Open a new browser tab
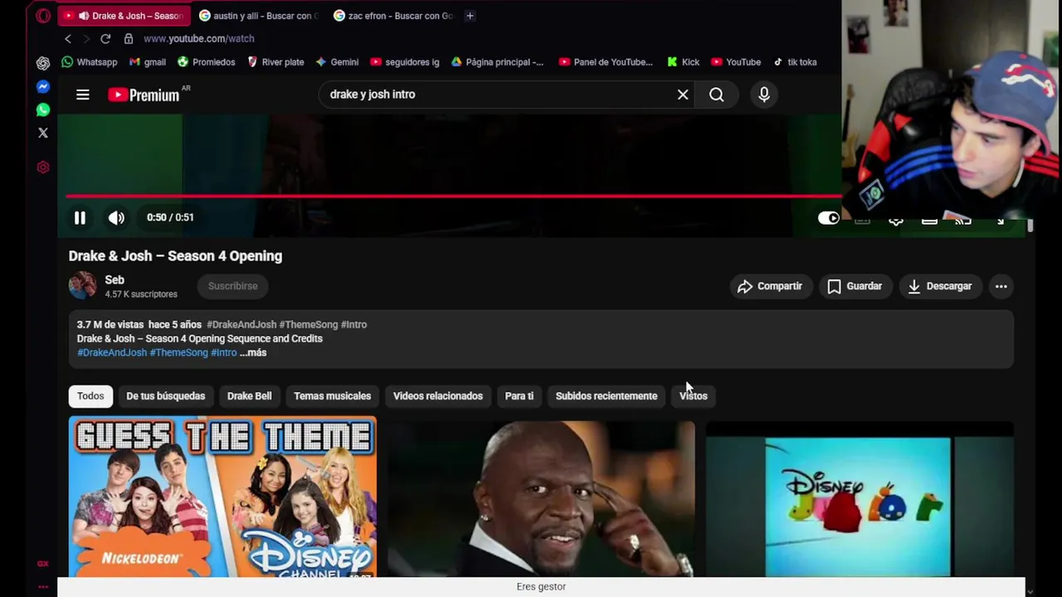 pyautogui.click(x=470, y=16)
